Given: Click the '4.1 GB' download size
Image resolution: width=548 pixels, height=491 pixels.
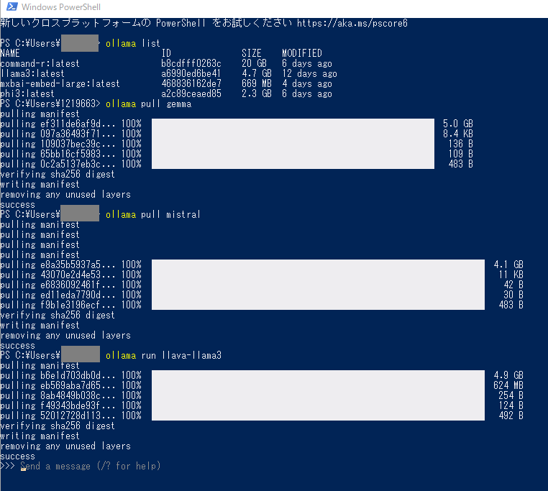Looking at the screenshot, I should [508, 265].
